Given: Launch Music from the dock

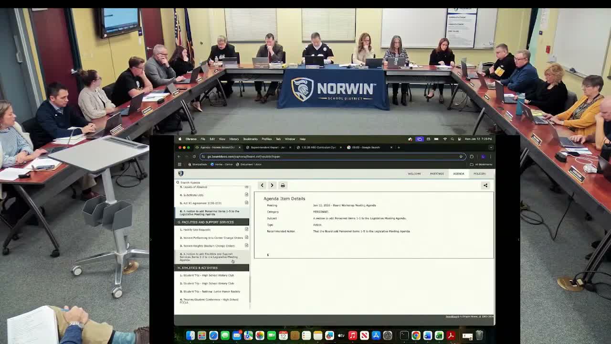Looking at the screenshot, I should coord(353,336).
